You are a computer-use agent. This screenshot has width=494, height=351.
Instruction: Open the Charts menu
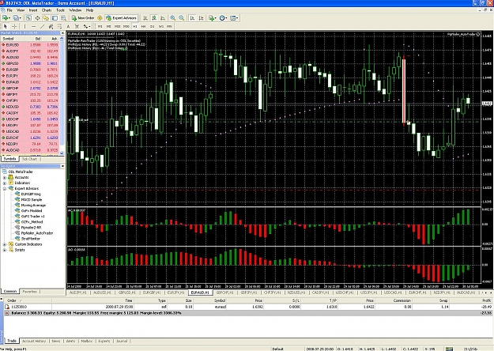coord(47,10)
